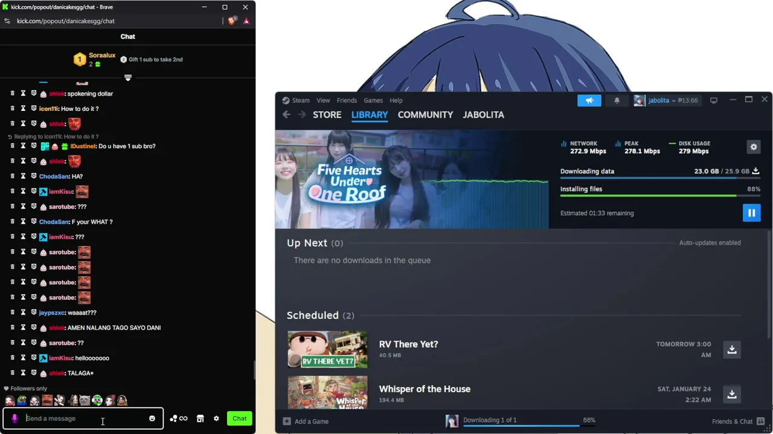Image resolution: width=773 pixels, height=434 pixels.
Task: Click Add a Game button
Action: [306, 421]
